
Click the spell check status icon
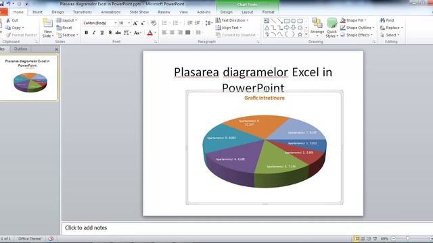point(51,238)
